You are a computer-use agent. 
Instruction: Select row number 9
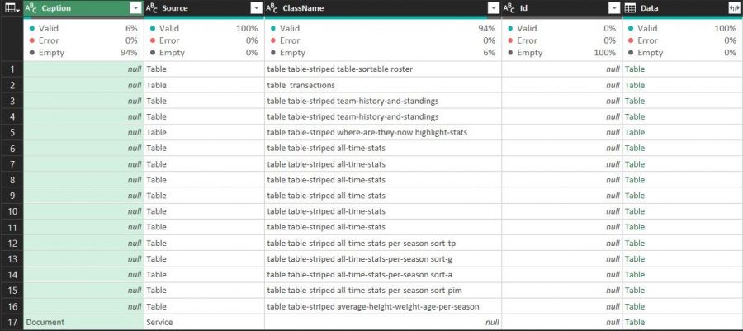coord(12,196)
